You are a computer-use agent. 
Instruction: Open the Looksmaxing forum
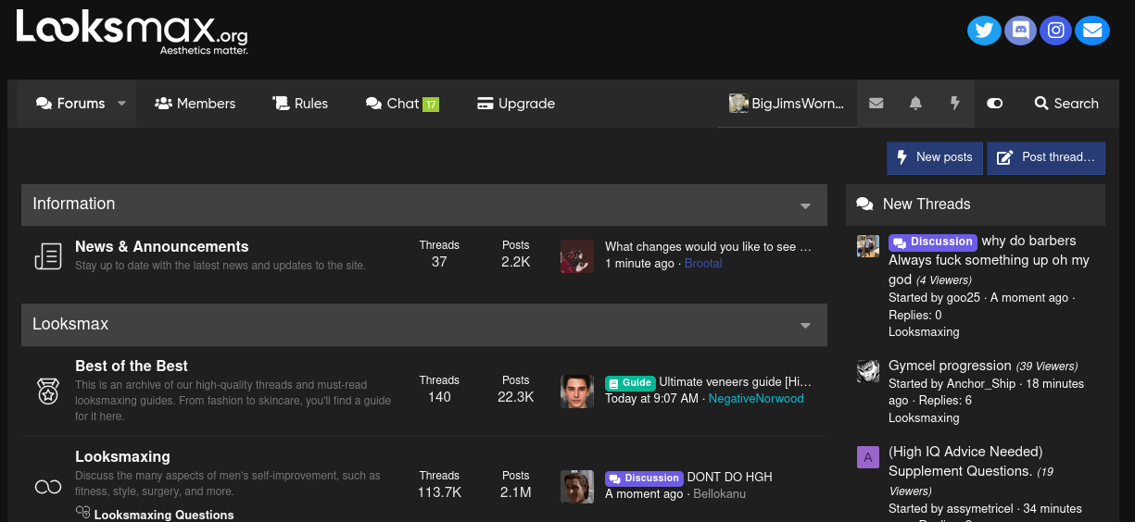(x=122, y=456)
